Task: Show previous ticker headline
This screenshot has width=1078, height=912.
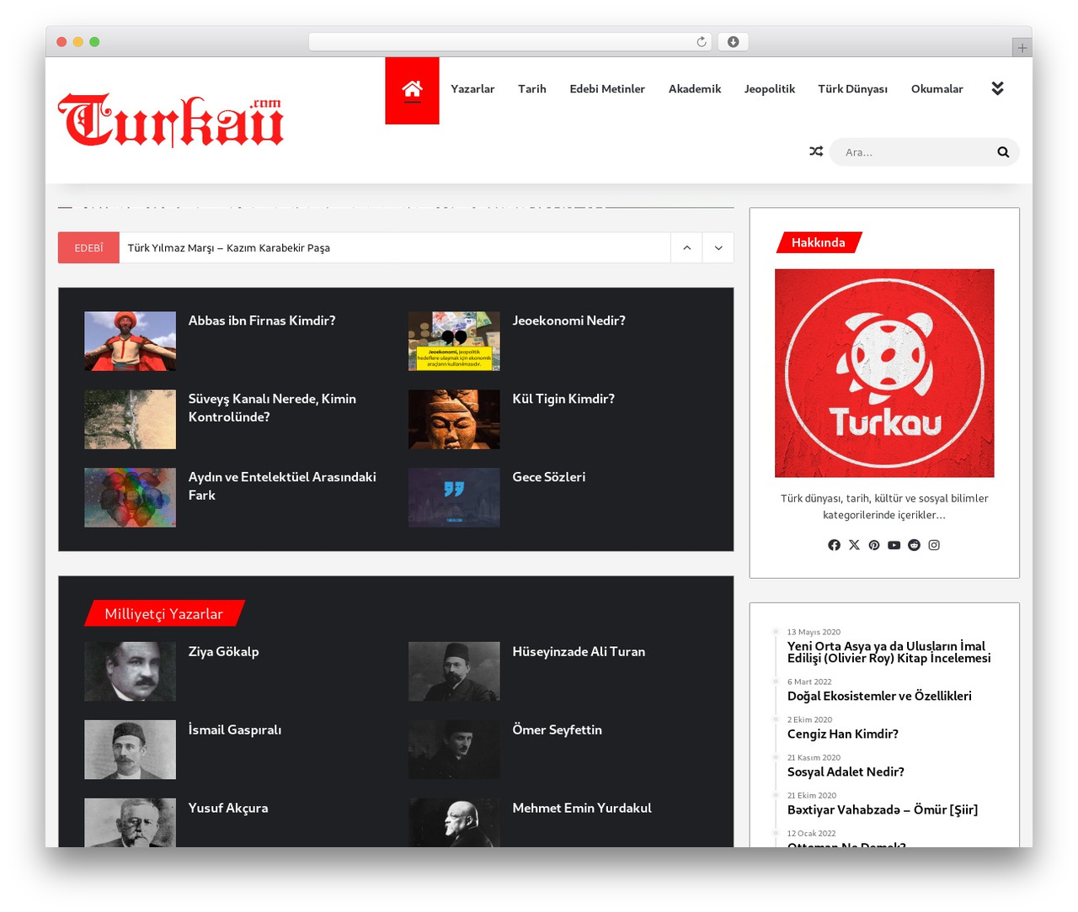Action: click(686, 248)
